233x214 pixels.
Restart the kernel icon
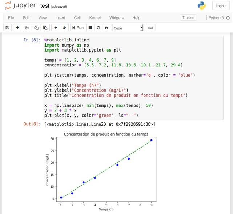point(99,28)
